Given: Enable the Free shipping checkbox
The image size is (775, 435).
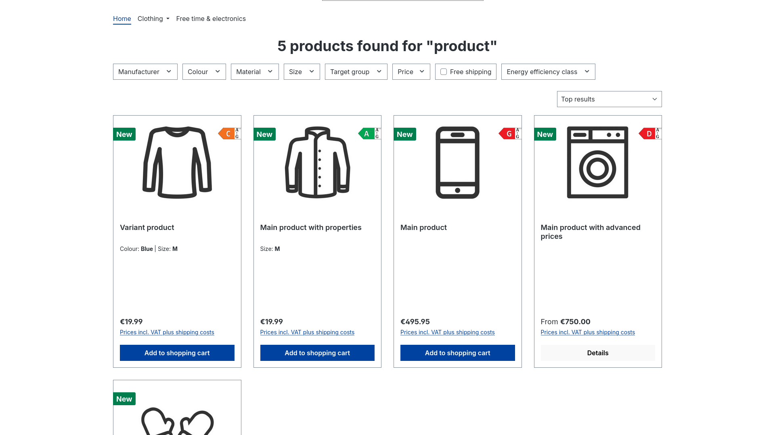Looking at the screenshot, I should click(x=444, y=72).
